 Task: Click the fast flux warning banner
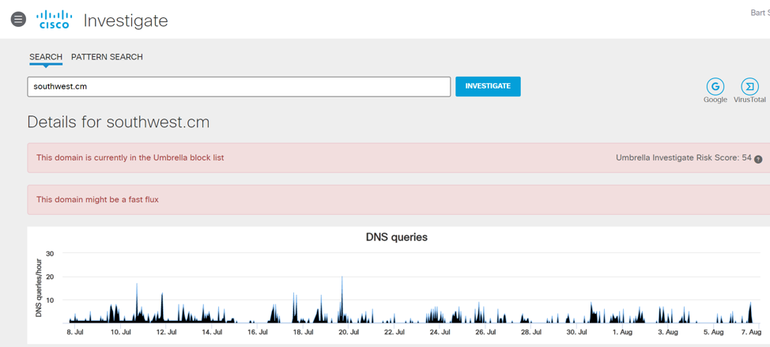click(x=398, y=200)
